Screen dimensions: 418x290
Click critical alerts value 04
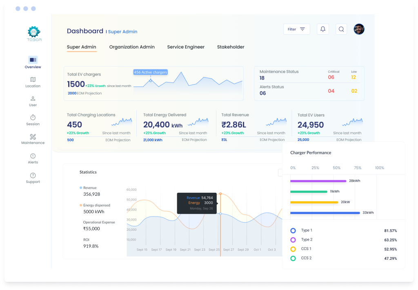pos(331,91)
